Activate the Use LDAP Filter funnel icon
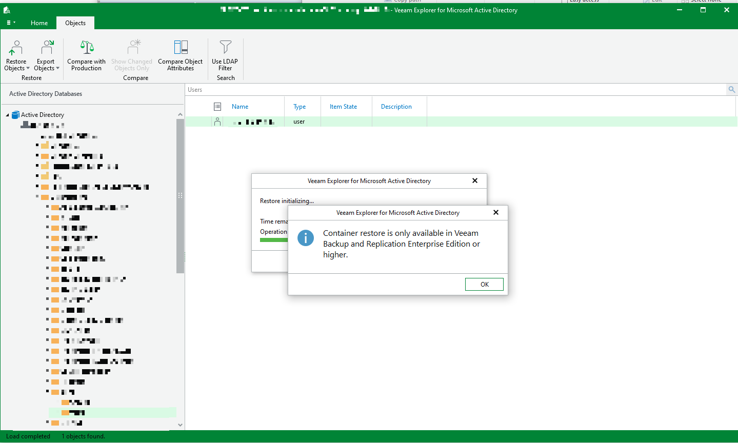This screenshot has height=443, width=738. pyautogui.click(x=225, y=48)
